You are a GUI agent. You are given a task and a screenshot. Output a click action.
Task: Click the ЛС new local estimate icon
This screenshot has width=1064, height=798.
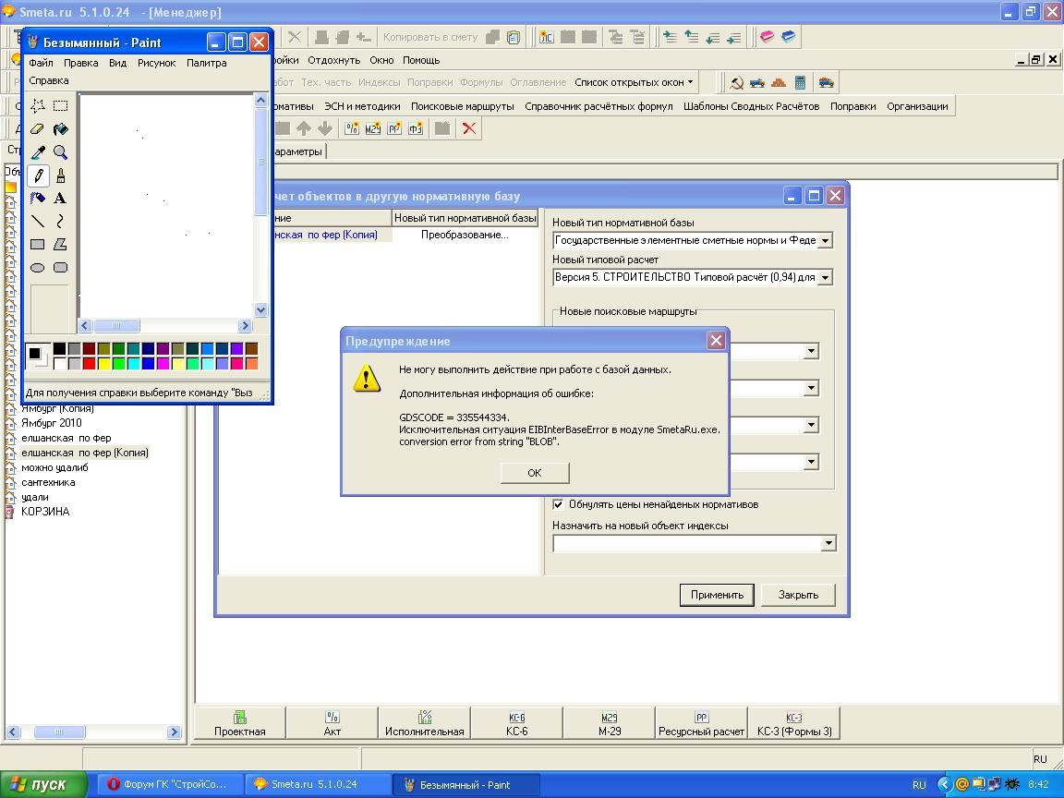pyautogui.click(x=546, y=37)
